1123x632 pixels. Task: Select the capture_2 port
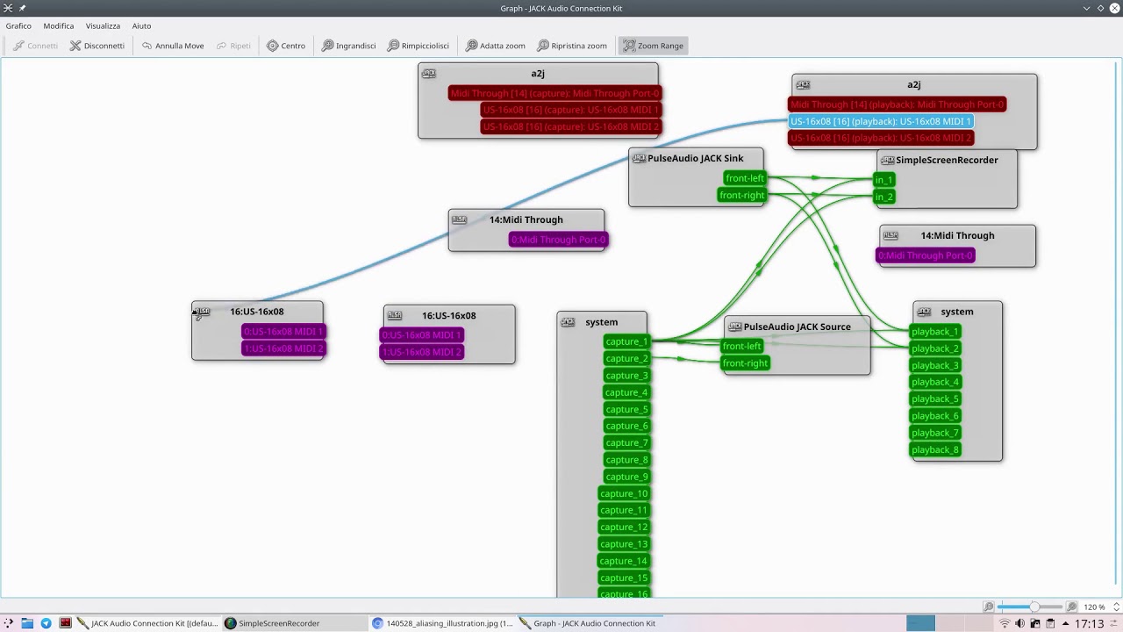(626, 358)
